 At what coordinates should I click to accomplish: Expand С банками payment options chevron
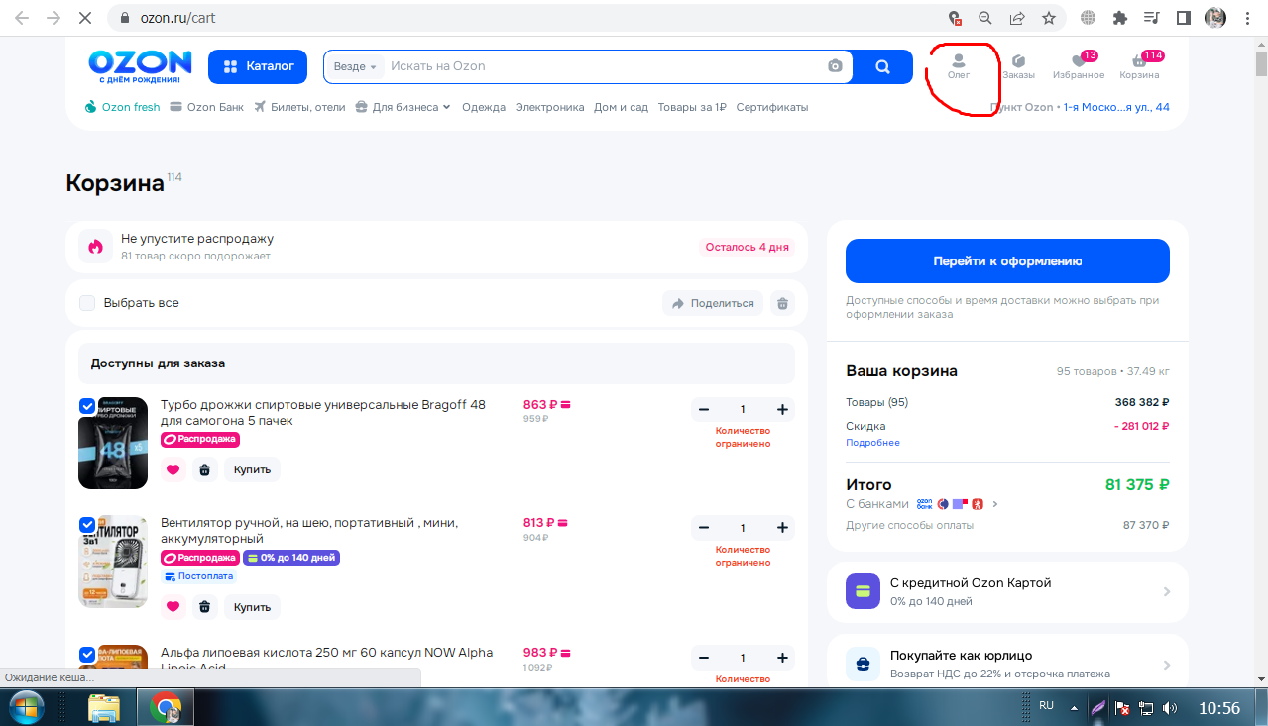coord(994,504)
